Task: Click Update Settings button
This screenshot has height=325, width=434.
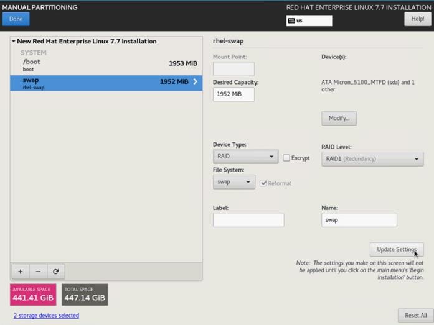Action: coord(397,249)
